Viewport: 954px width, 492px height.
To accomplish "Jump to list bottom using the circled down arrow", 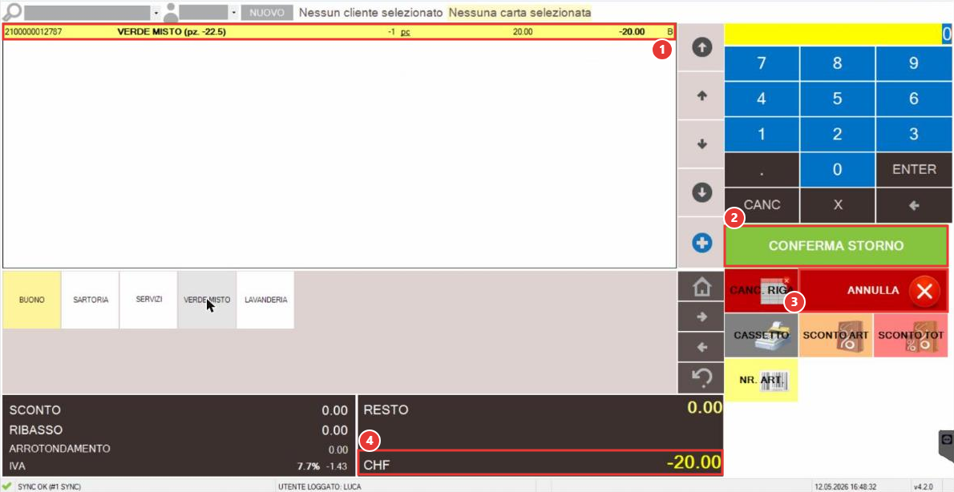I will 702,192.
